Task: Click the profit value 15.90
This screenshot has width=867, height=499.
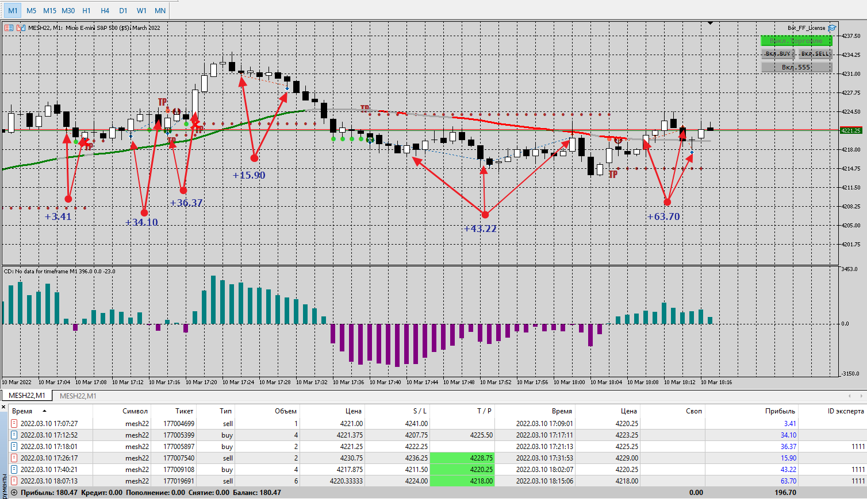Action: click(788, 458)
